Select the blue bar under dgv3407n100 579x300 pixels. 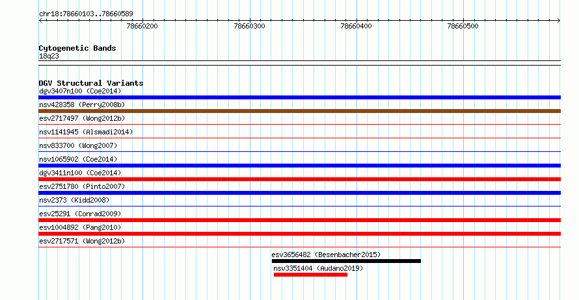pyautogui.click(x=299, y=97)
